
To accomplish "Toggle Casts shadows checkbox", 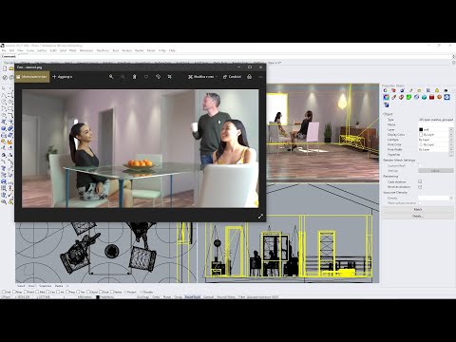I will pos(420,181).
